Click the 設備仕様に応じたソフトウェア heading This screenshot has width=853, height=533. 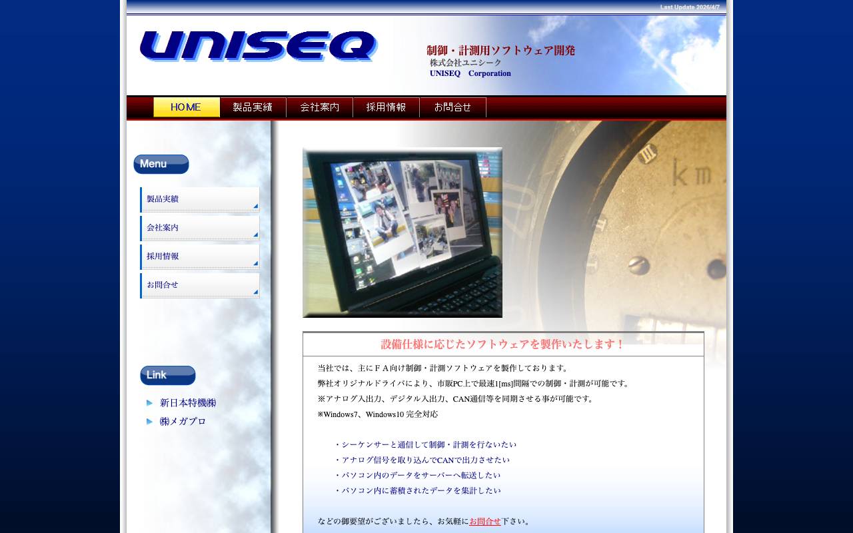click(x=503, y=344)
